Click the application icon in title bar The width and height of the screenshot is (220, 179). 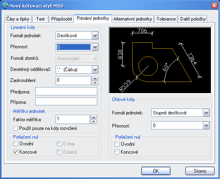[x=6, y=6]
